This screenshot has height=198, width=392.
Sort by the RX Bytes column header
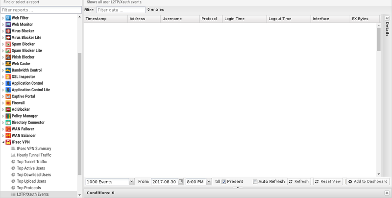365,19
